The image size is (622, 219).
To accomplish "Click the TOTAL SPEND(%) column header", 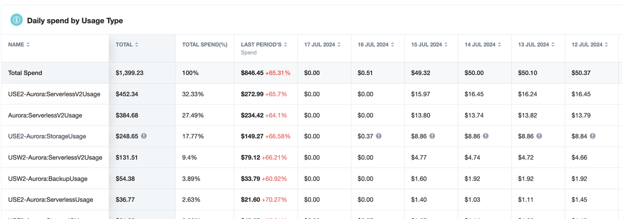I will [205, 45].
